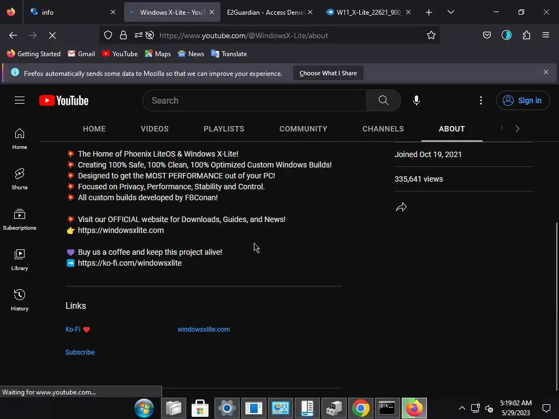Open the Translate bookmark
This screenshot has width=559, height=419.
[229, 54]
